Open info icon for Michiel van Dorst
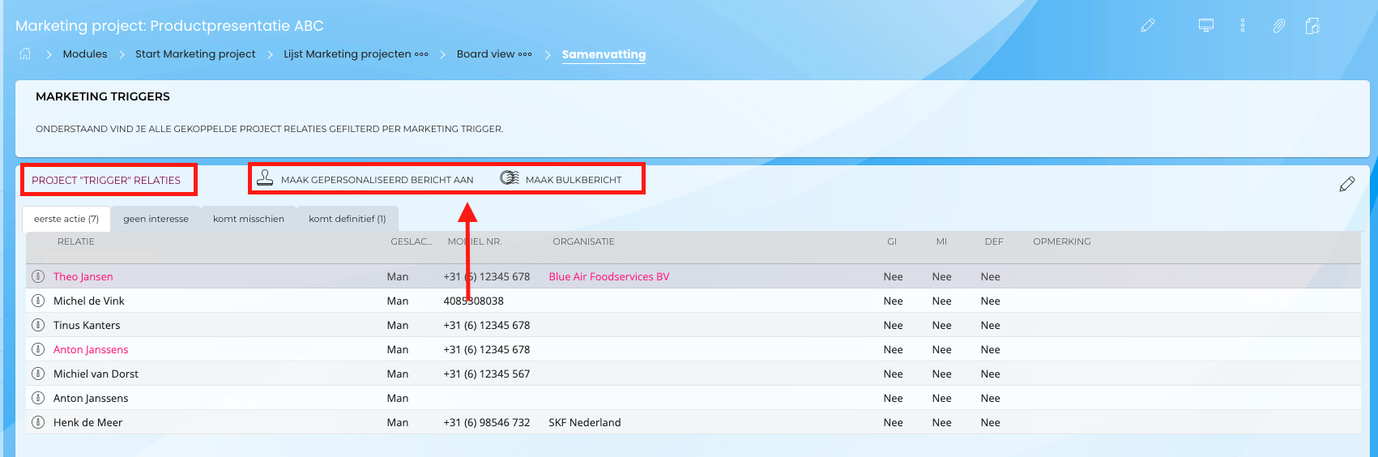Viewport: 1378px width, 457px height. click(38, 374)
